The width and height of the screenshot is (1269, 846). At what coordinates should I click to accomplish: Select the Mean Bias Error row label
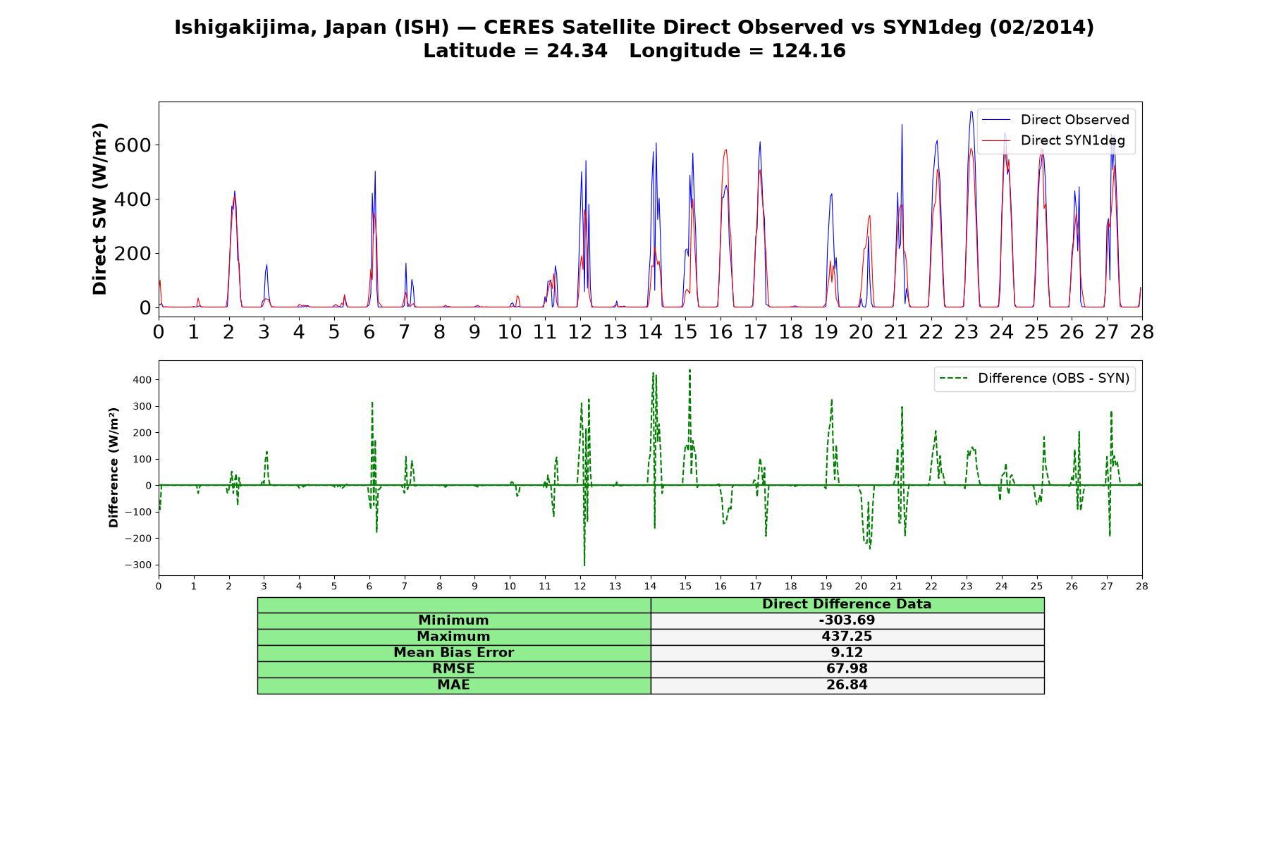[454, 653]
